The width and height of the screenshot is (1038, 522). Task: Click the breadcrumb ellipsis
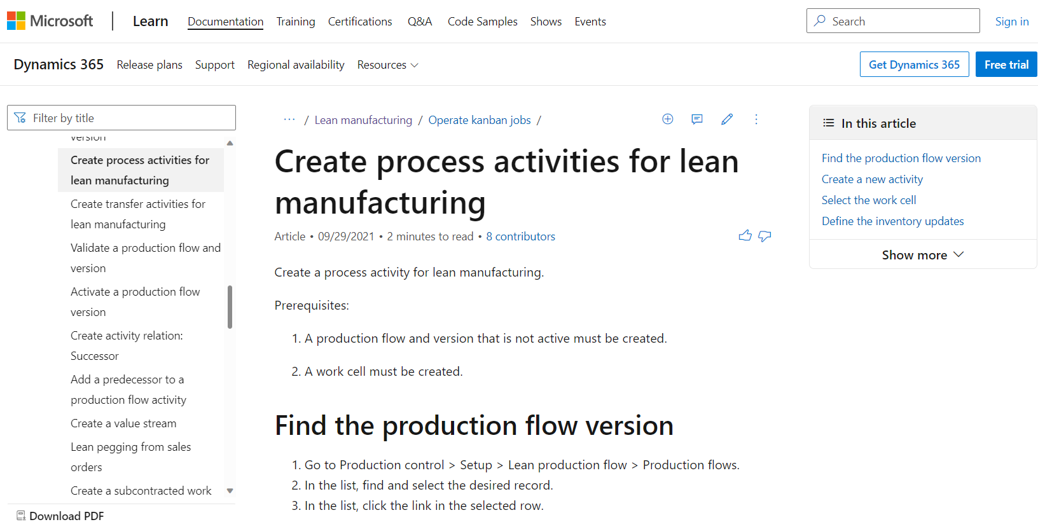pyautogui.click(x=289, y=120)
